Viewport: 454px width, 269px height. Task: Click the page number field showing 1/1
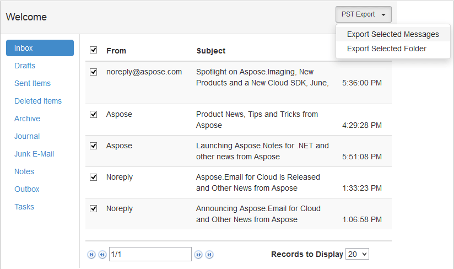[x=150, y=254]
